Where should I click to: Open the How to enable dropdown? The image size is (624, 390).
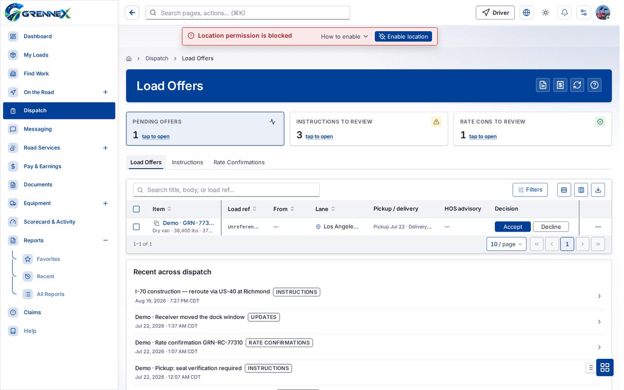tap(345, 37)
